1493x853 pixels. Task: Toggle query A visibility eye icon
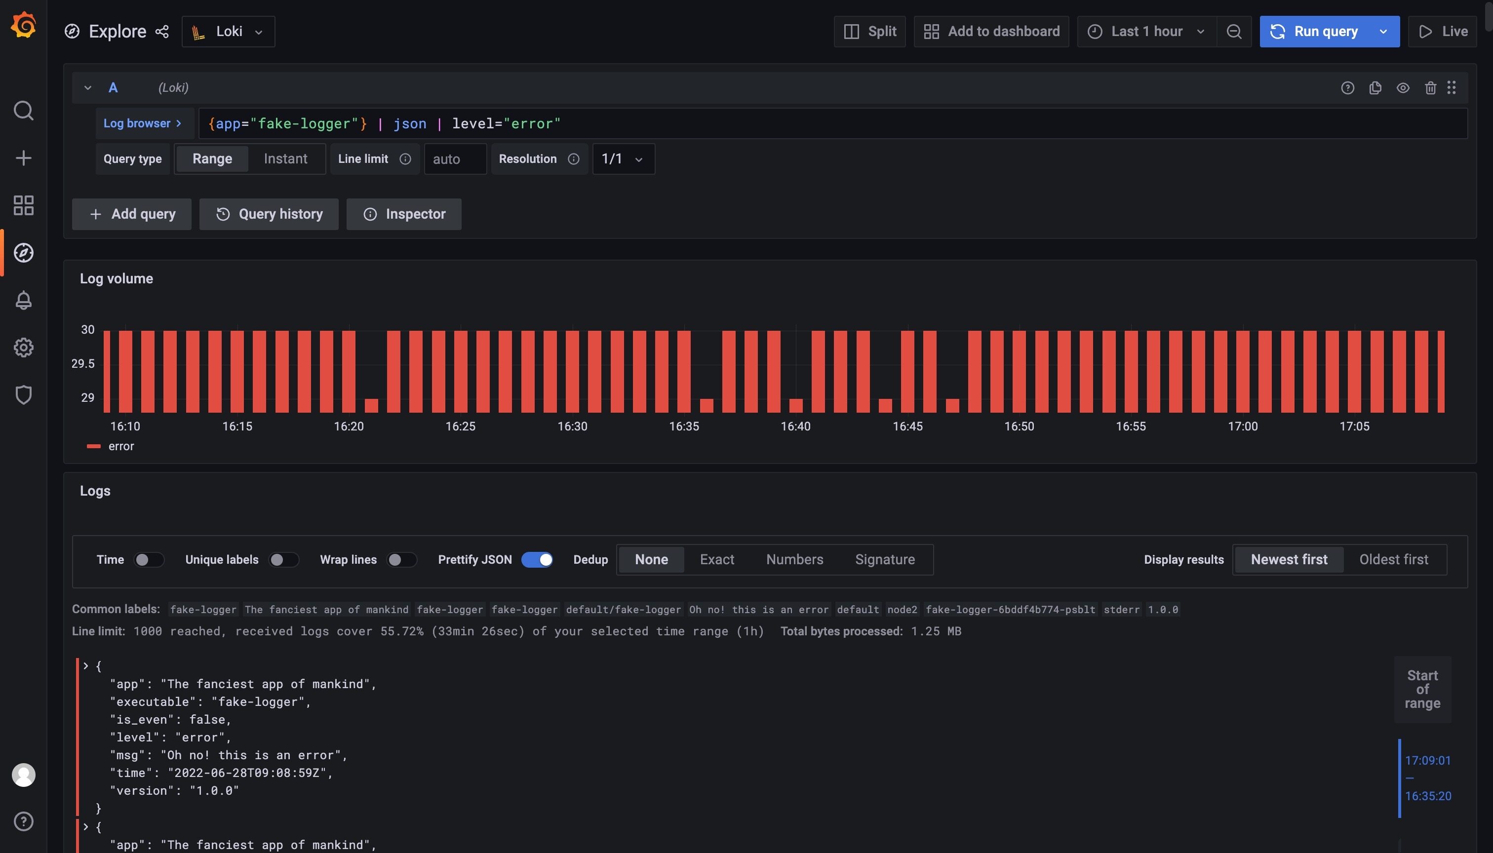point(1403,88)
